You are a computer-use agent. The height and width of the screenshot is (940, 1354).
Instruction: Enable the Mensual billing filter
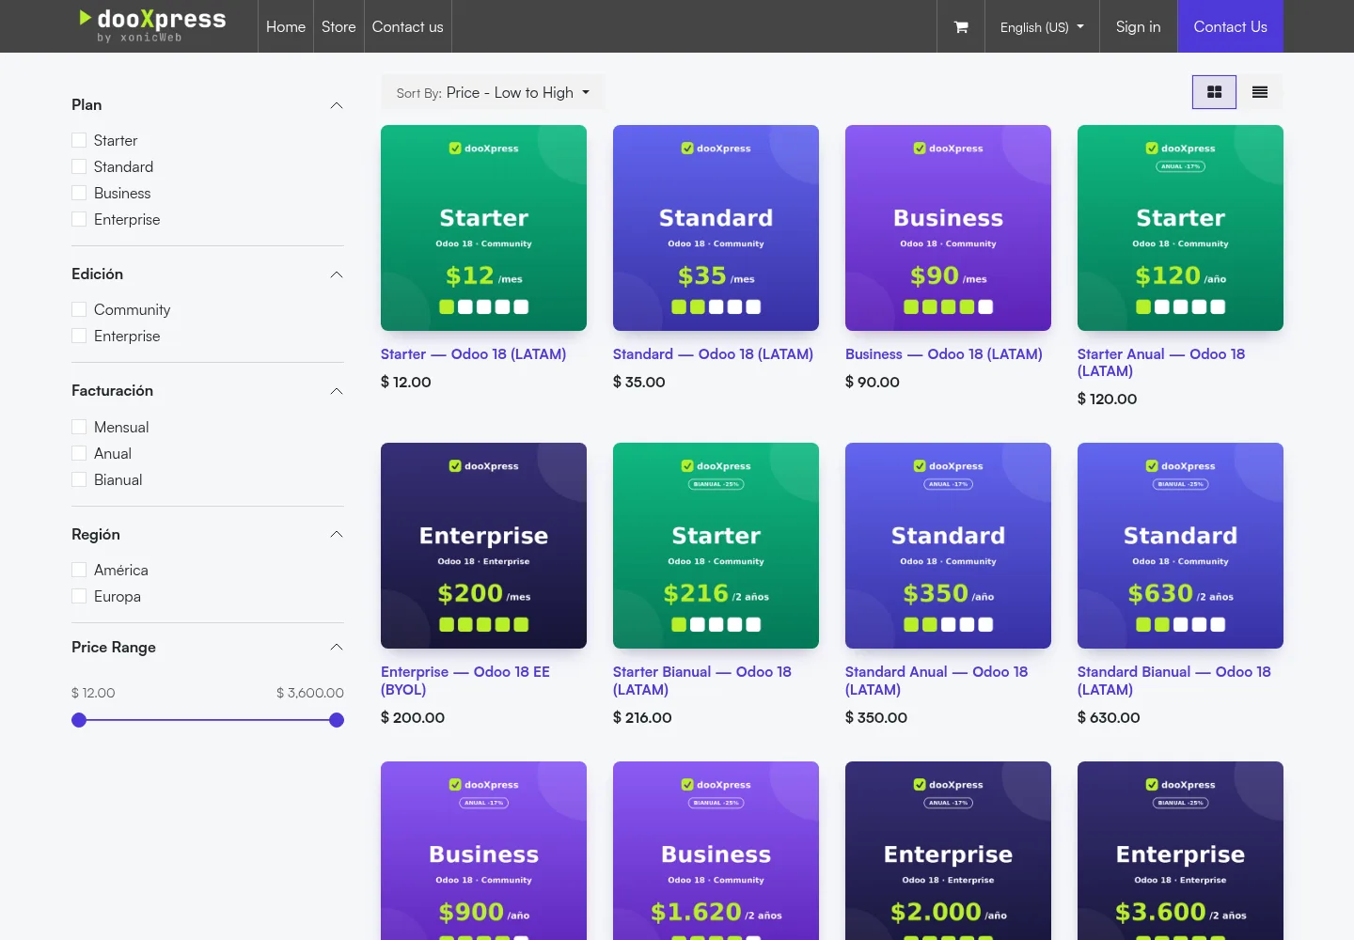tap(79, 427)
